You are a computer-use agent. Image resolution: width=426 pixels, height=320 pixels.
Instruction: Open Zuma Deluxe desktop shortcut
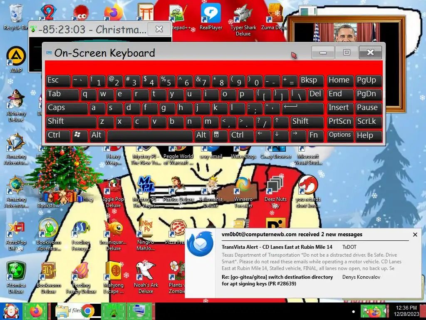274,17
